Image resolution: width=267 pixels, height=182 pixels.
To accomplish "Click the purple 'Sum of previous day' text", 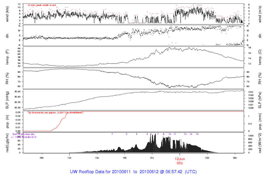I will [23, 134].
